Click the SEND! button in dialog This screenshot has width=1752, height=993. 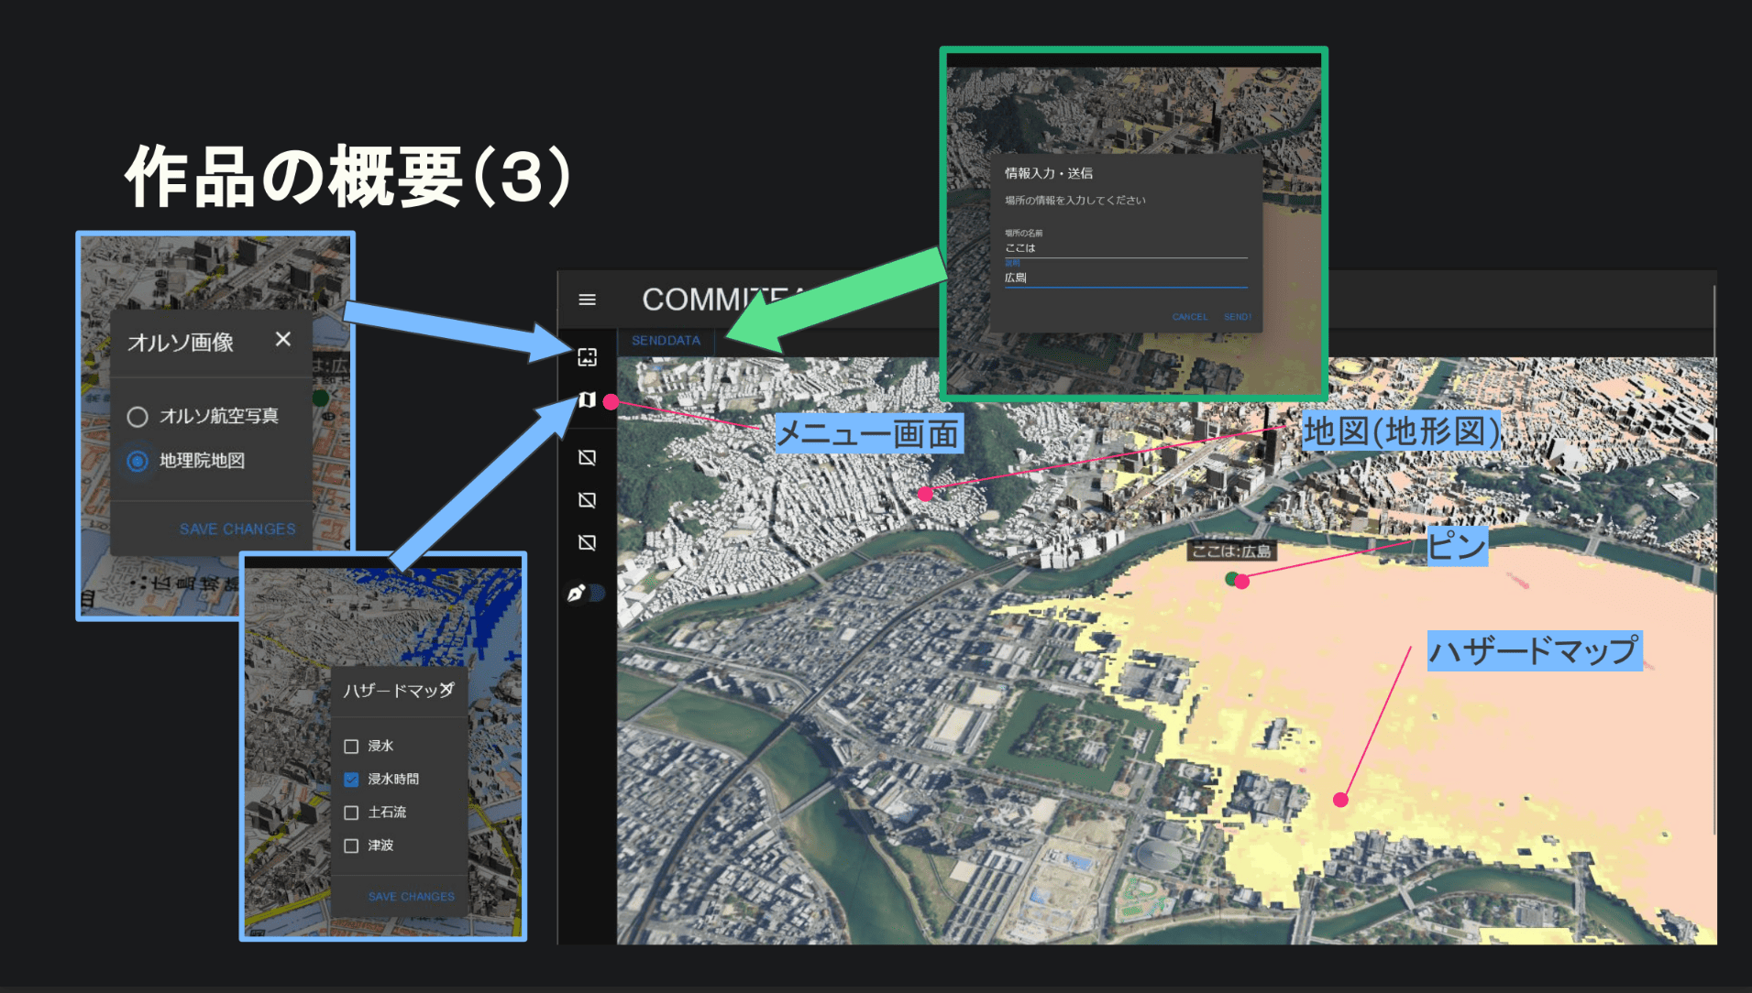pos(1237,317)
